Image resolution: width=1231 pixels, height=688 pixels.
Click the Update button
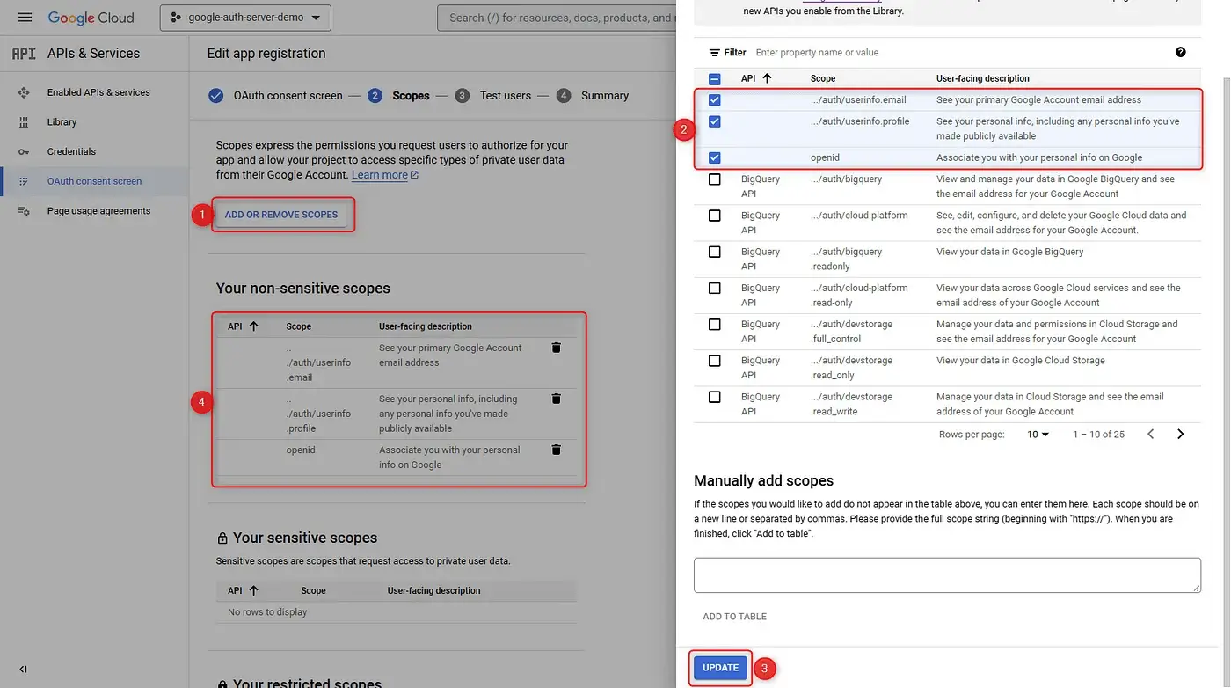721,668
